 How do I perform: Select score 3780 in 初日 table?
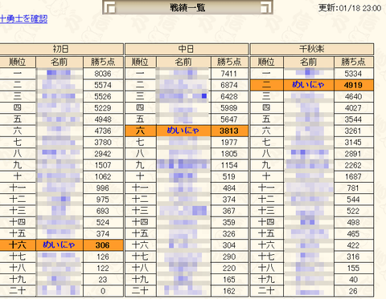pos(103,142)
